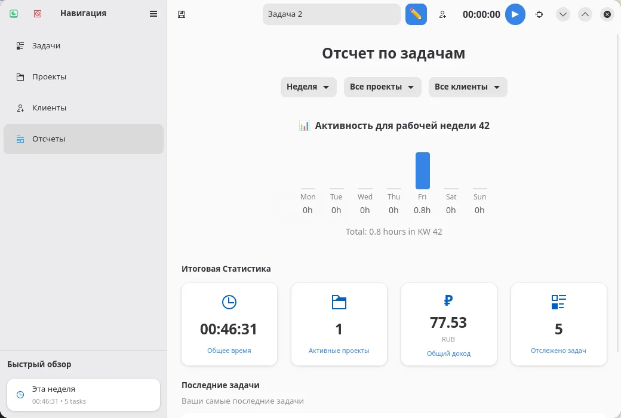621x418 pixels.
Task: Click the green timer icon at top-left
Action: click(14, 13)
